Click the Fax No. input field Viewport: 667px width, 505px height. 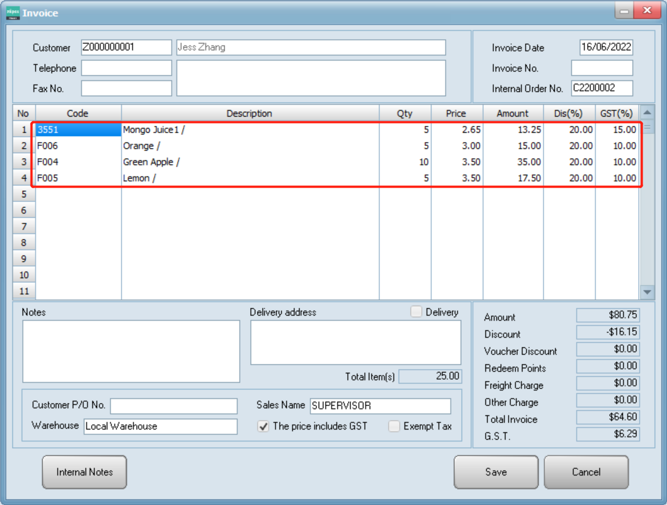pos(126,88)
